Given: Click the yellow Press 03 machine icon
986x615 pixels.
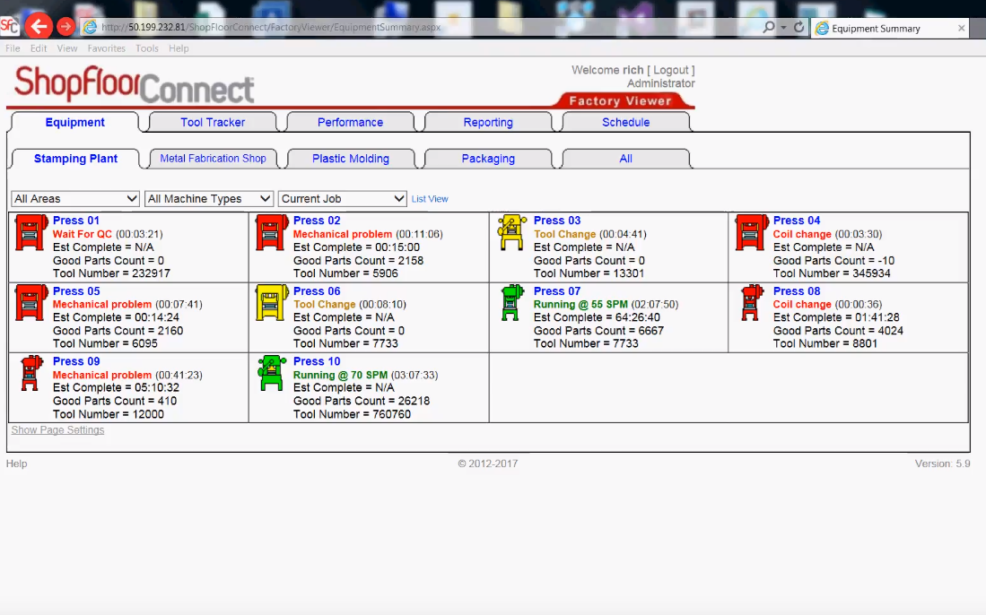Looking at the screenshot, I should [511, 233].
